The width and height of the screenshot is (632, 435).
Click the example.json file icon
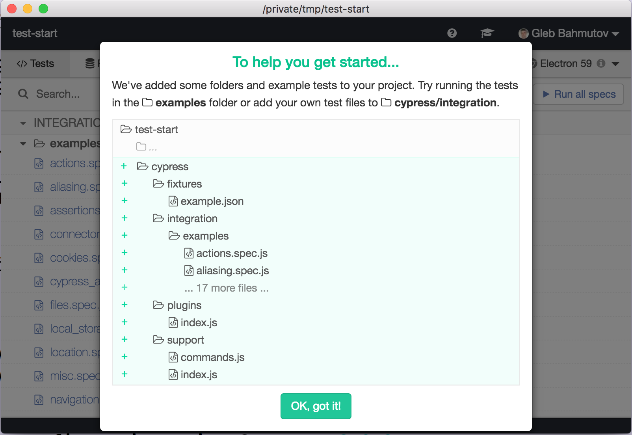click(173, 201)
